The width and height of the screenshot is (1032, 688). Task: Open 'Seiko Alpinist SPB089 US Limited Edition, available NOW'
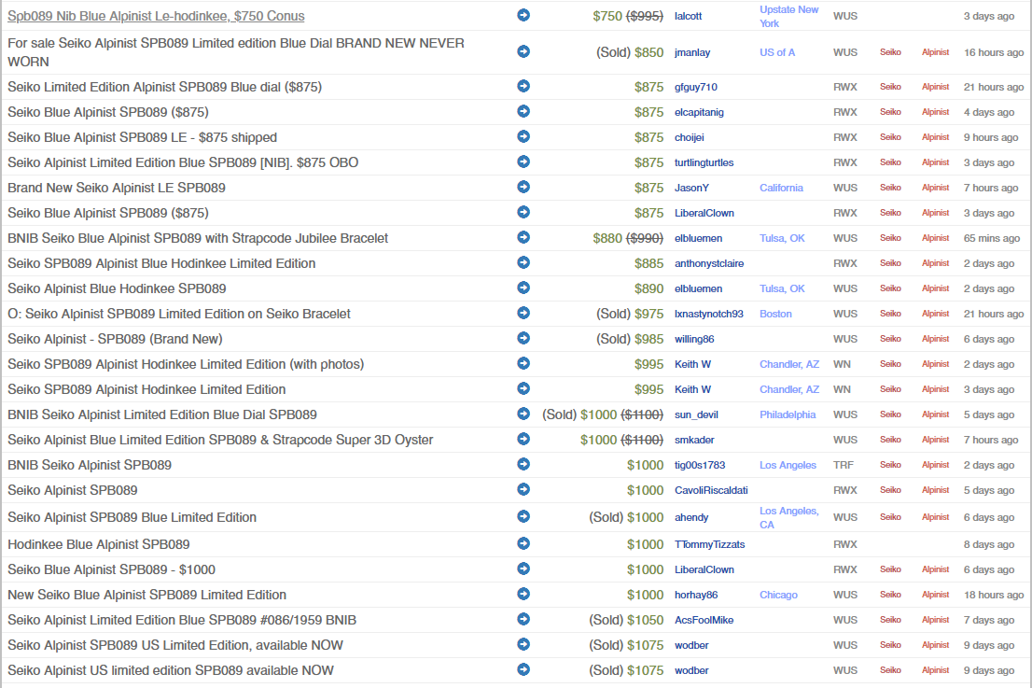coord(175,645)
